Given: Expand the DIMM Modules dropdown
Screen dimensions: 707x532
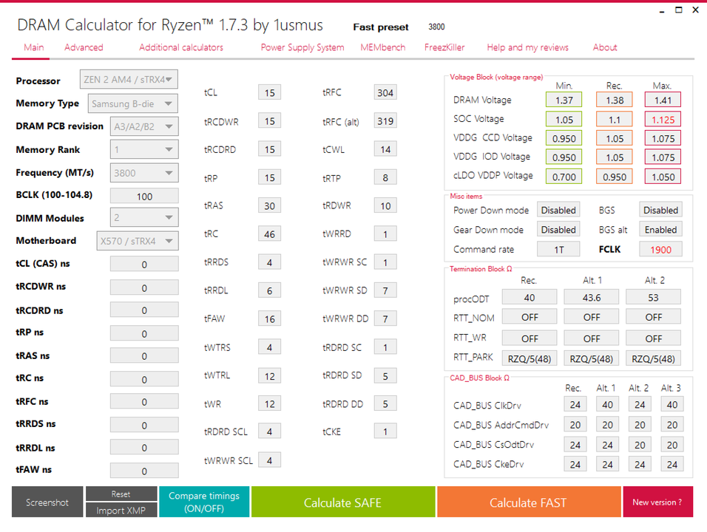Looking at the screenshot, I should coord(143,217).
